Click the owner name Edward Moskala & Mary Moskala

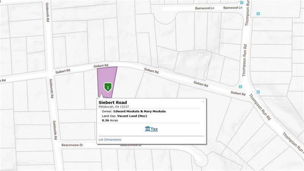point(139,111)
